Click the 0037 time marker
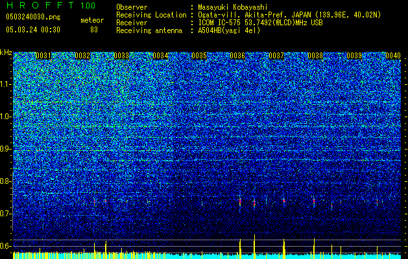Viewport: 408px width, 259px height. click(x=276, y=56)
